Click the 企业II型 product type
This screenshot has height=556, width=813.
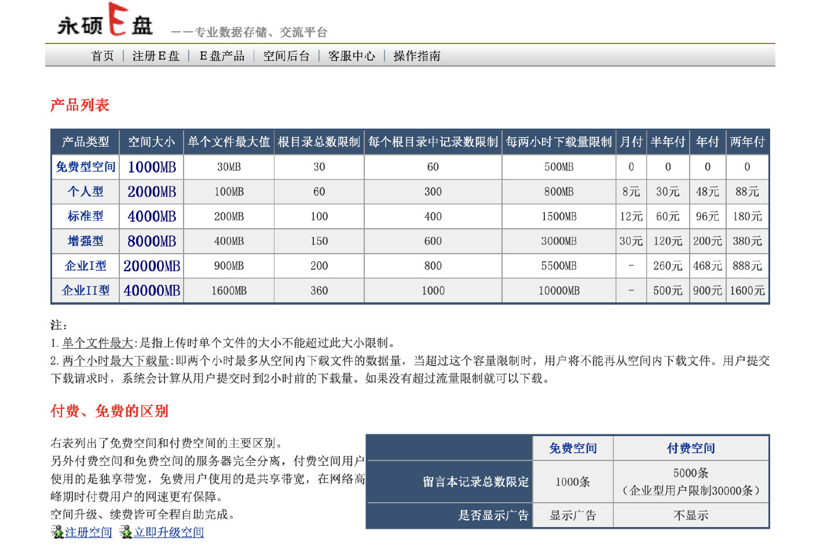[86, 291]
